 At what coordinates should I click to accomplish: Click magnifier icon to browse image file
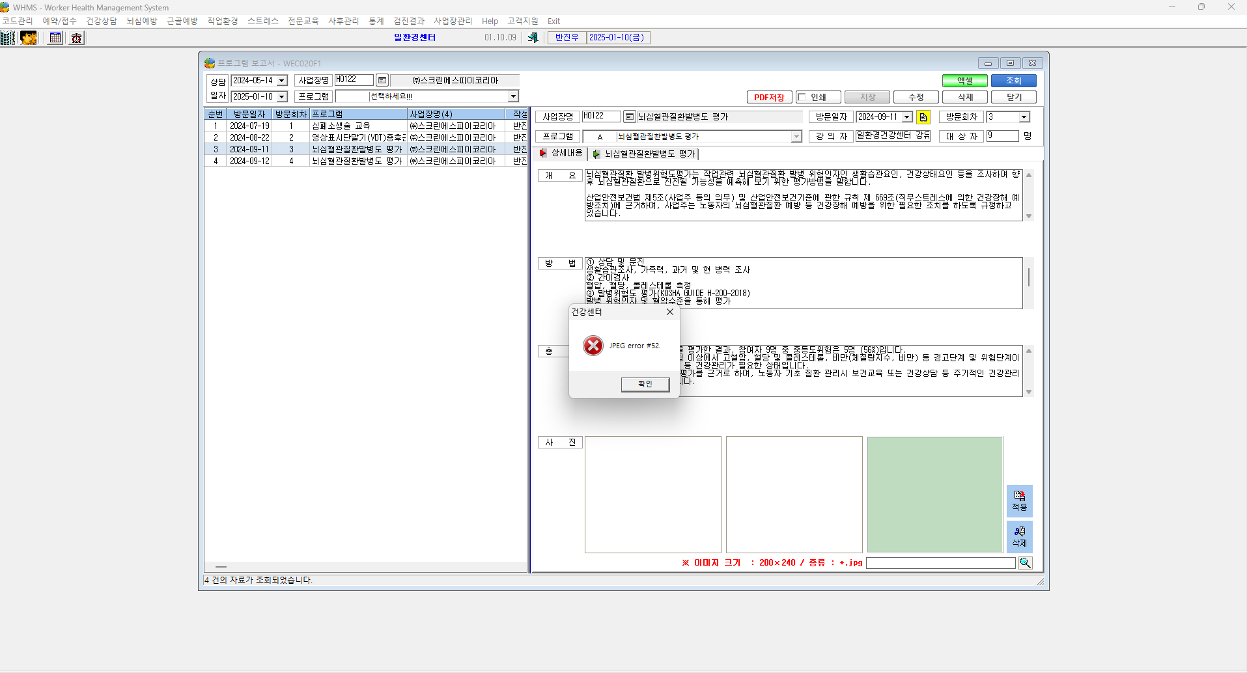pyautogui.click(x=1025, y=563)
